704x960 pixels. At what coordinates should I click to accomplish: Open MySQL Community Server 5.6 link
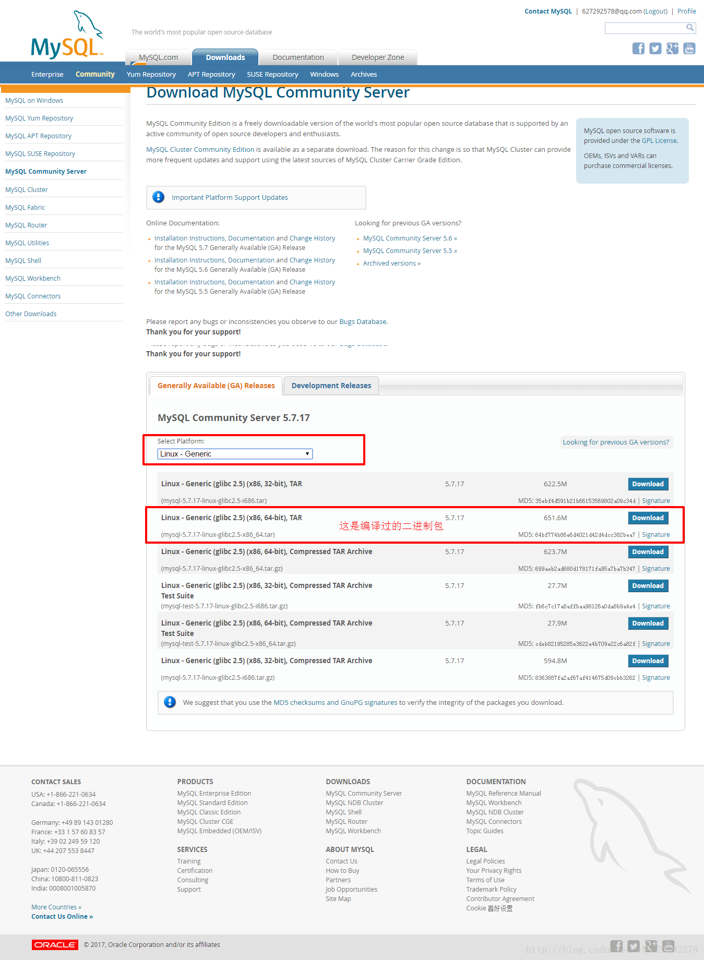[410, 238]
